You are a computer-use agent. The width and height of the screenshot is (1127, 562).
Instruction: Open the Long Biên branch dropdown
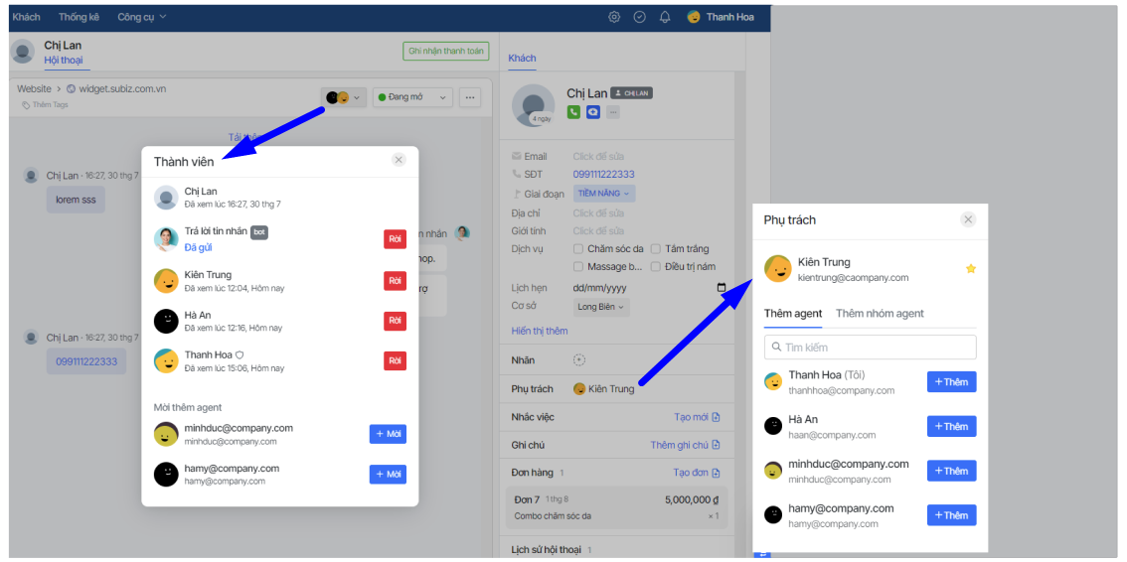click(602, 307)
